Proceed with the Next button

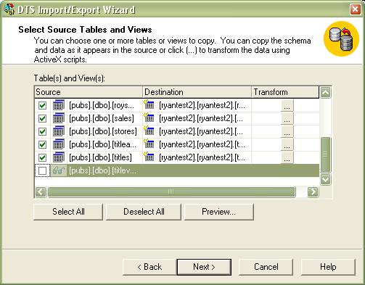pos(204,267)
